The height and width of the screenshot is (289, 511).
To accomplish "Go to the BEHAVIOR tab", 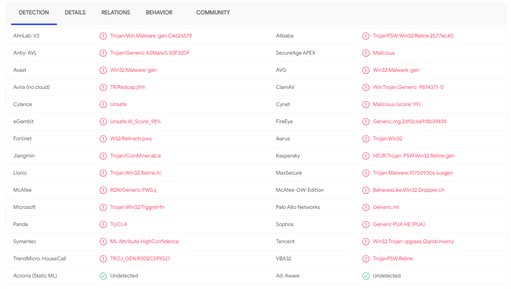I will point(159,12).
